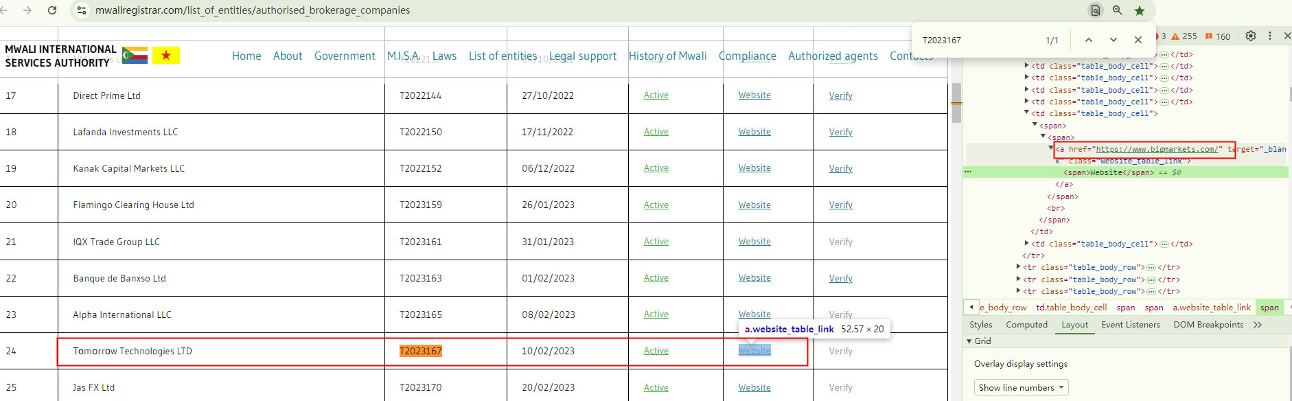The image size is (1292, 401).
Task: Click the 160 issues counter in DevTools
Action: click(1218, 36)
